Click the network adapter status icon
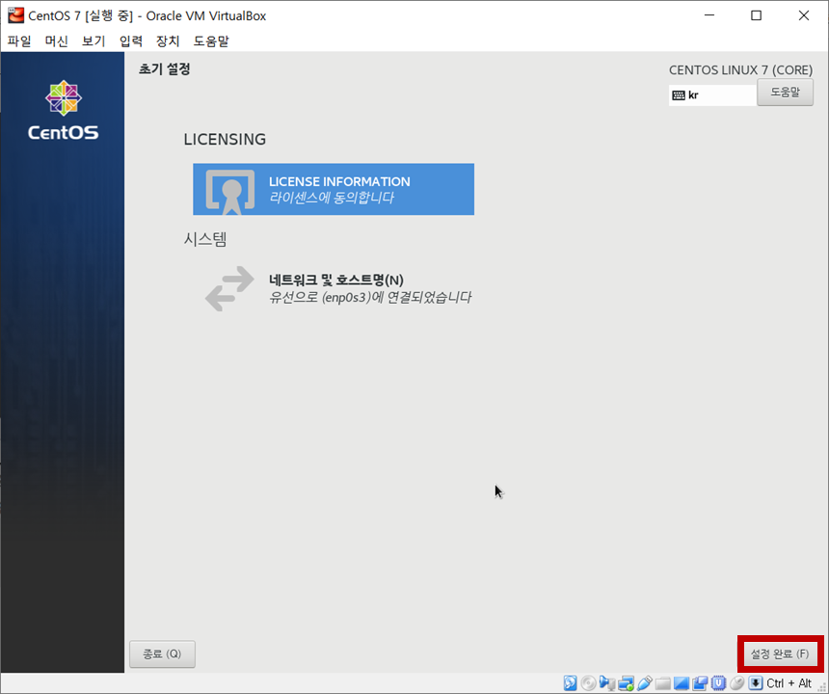This screenshot has height=694, width=829. [626, 682]
